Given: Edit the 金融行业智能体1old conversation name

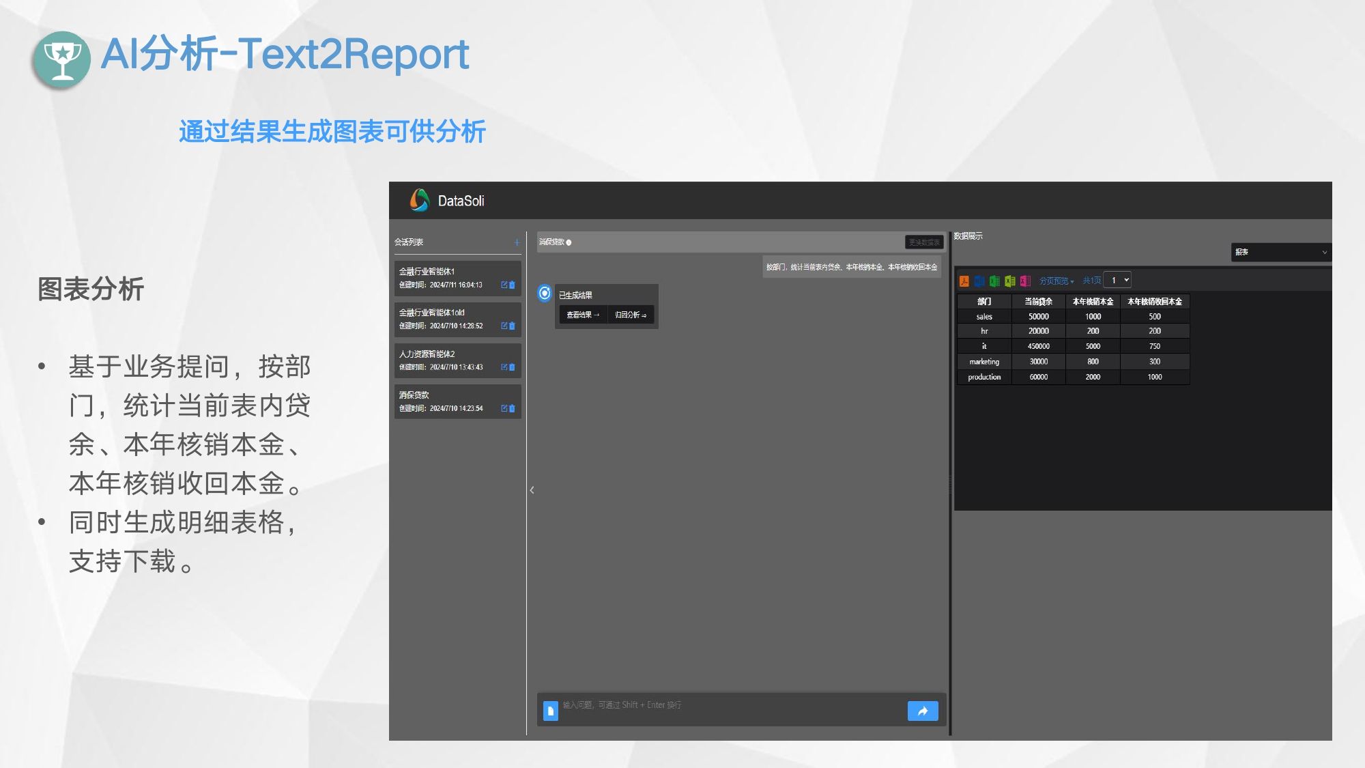Looking at the screenshot, I should pyautogui.click(x=504, y=326).
